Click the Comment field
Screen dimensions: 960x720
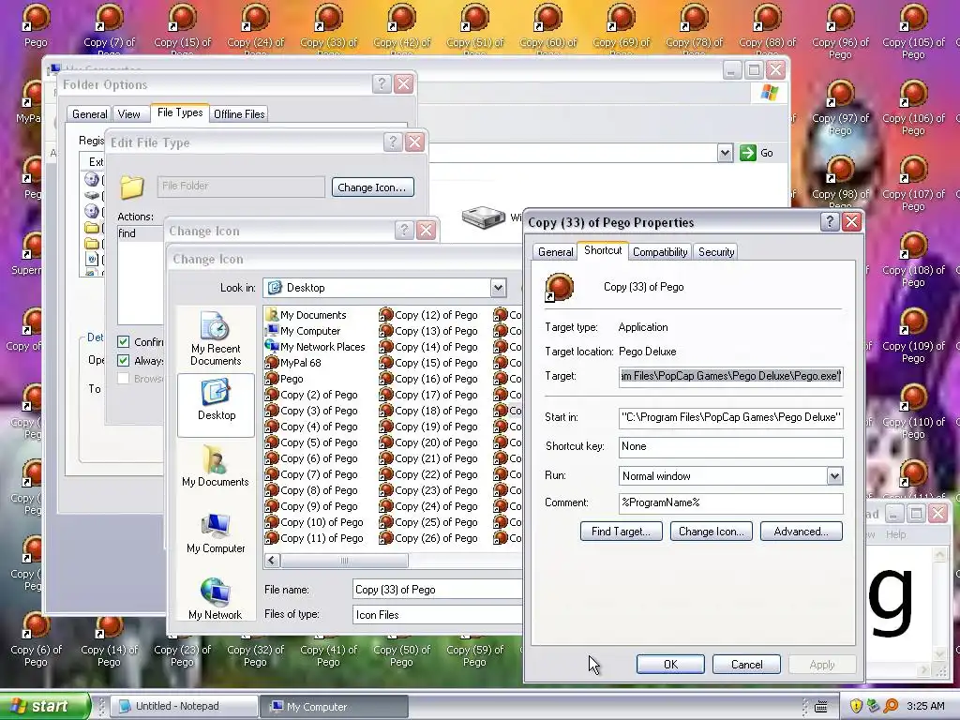click(x=730, y=502)
